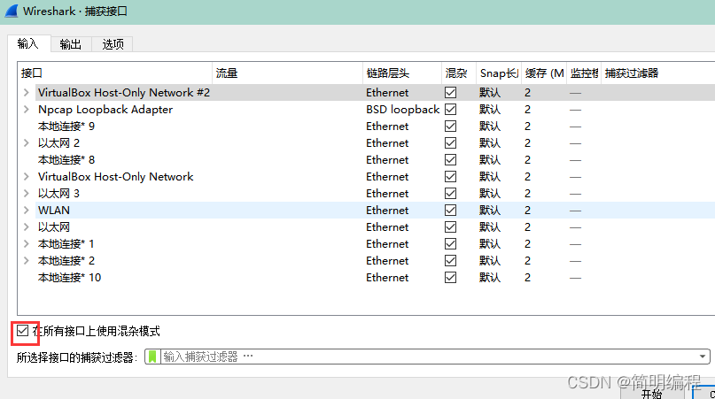
Task: Click the 输入捕获过滤器 input field
Action: (x=429, y=357)
